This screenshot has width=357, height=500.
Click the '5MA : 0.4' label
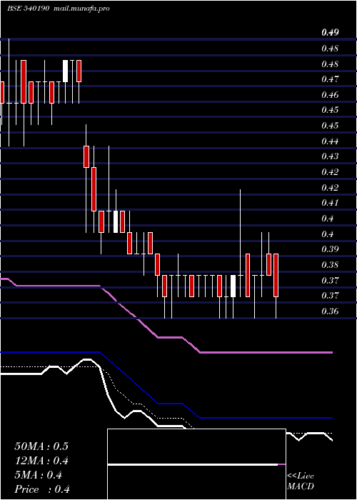click(x=39, y=475)
